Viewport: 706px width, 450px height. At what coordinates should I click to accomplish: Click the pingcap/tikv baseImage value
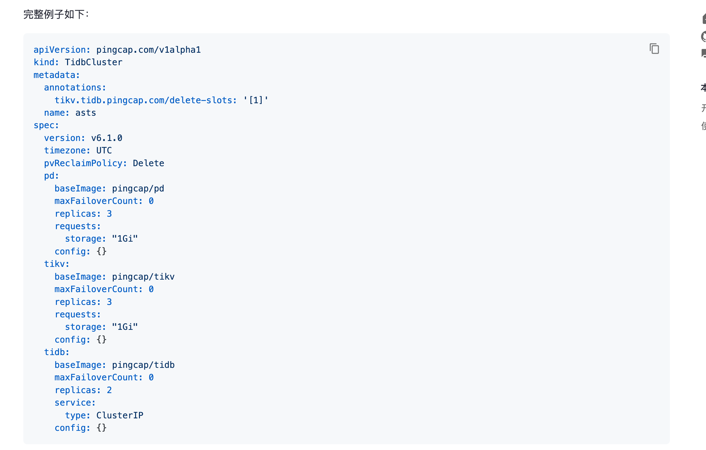point(143,277)
